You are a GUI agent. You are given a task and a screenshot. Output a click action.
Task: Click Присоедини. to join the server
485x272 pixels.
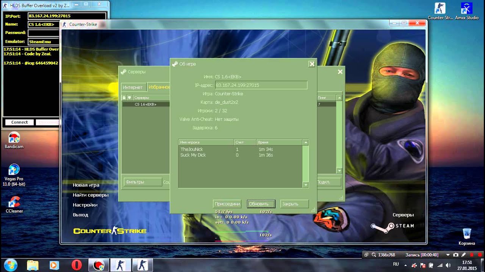click(227, 204)
